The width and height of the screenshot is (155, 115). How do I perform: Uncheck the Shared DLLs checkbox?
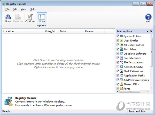pos(118,84)
